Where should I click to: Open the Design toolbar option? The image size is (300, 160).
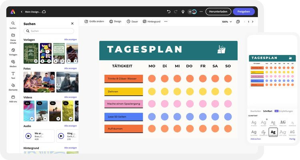tap(115, 21)
